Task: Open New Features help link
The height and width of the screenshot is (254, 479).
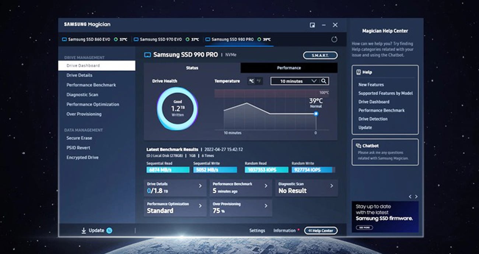Action: [x=371, y=84]
